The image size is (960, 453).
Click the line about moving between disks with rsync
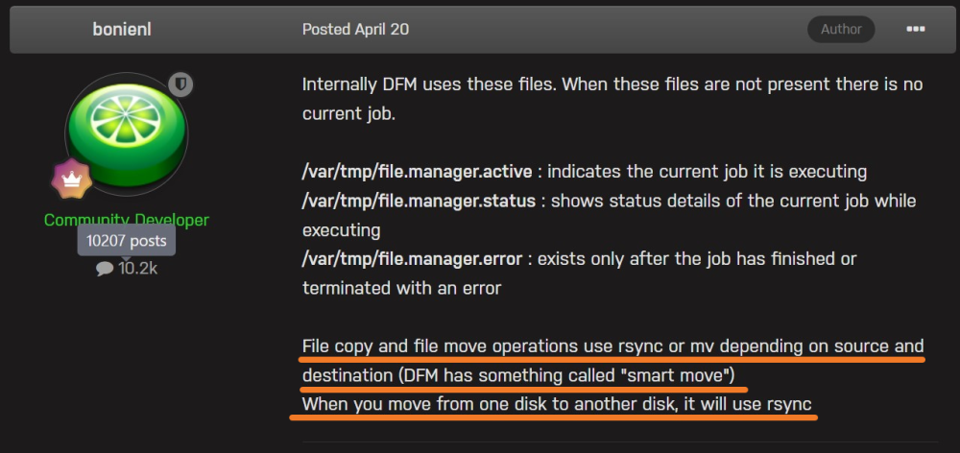click(x=557, y=405)
